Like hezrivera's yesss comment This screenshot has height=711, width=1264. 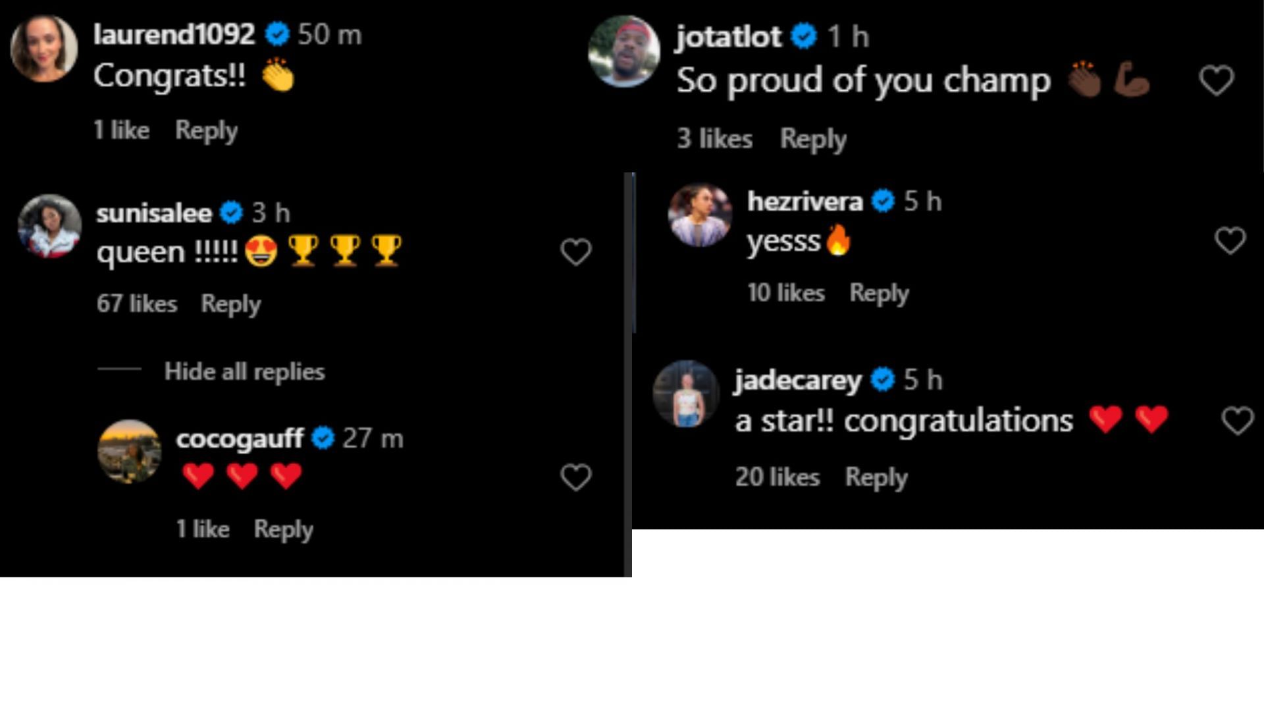tap(1230, 240)
